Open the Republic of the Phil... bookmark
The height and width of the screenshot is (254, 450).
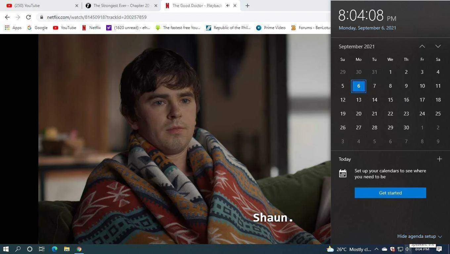[228, 28]
